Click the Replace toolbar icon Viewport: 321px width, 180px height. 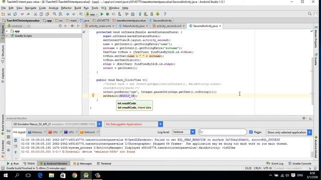click(60, 14)
